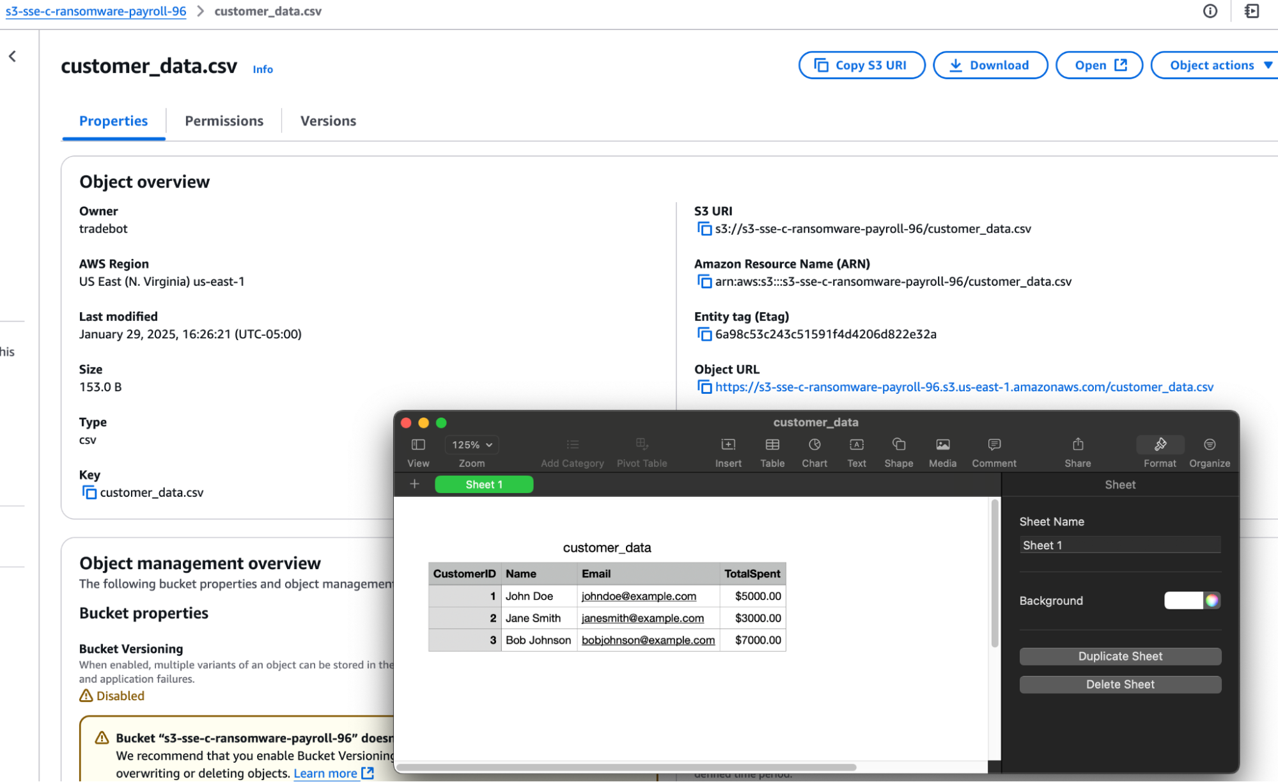Open the Share options
Image resolution: width=1278 pixels, height=782 pixels.
pos(1077,451)
